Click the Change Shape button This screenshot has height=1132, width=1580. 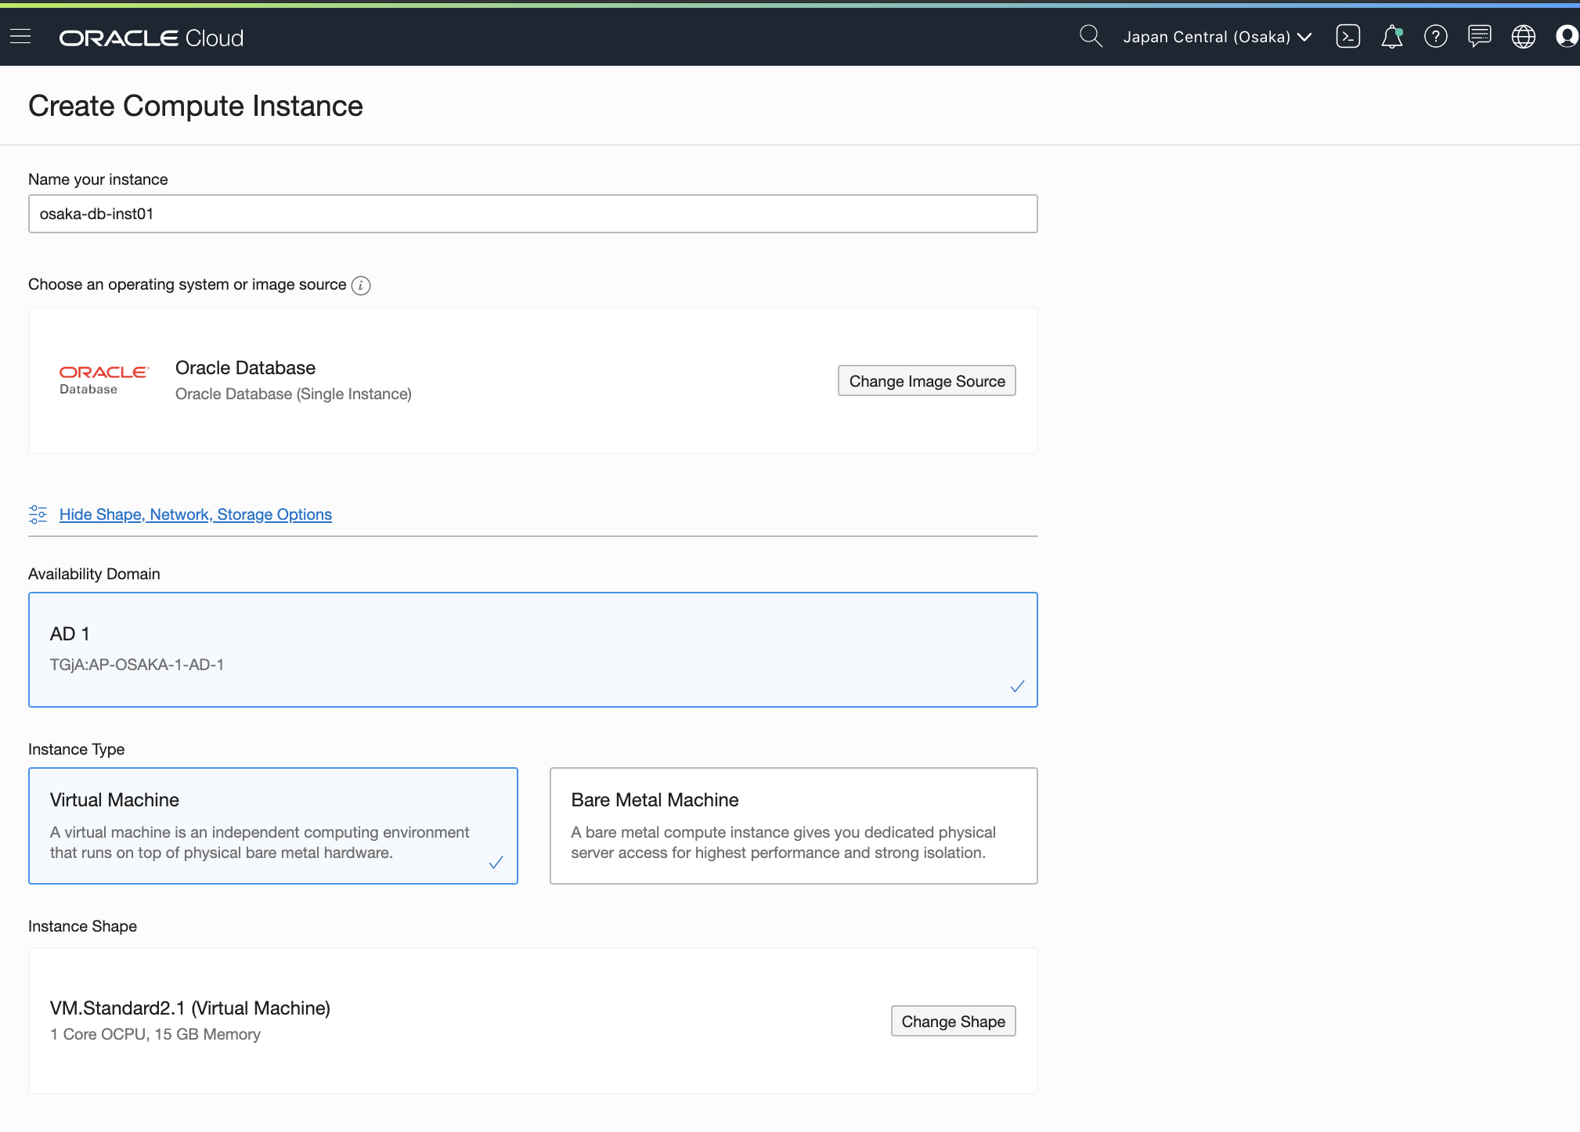[954, 1021]
